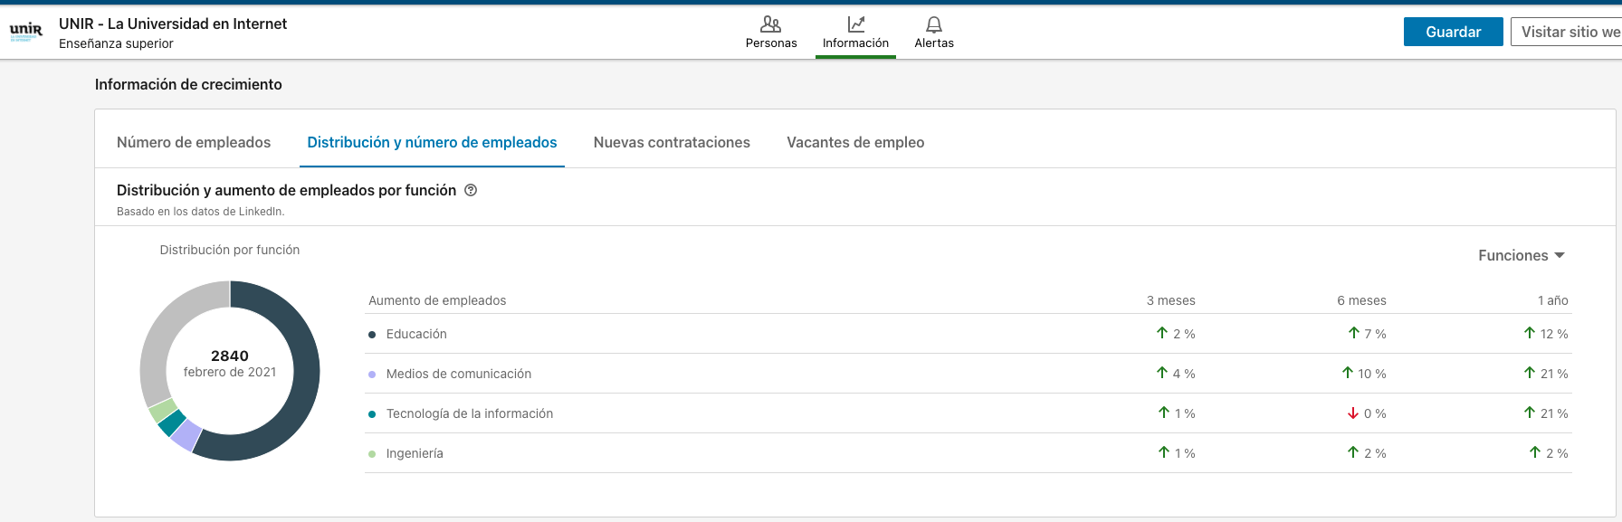Click the up arrow beside Medios 21 %

pos(1530,373)
